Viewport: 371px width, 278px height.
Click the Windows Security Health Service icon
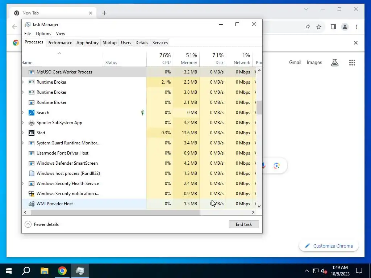point(31,184)
